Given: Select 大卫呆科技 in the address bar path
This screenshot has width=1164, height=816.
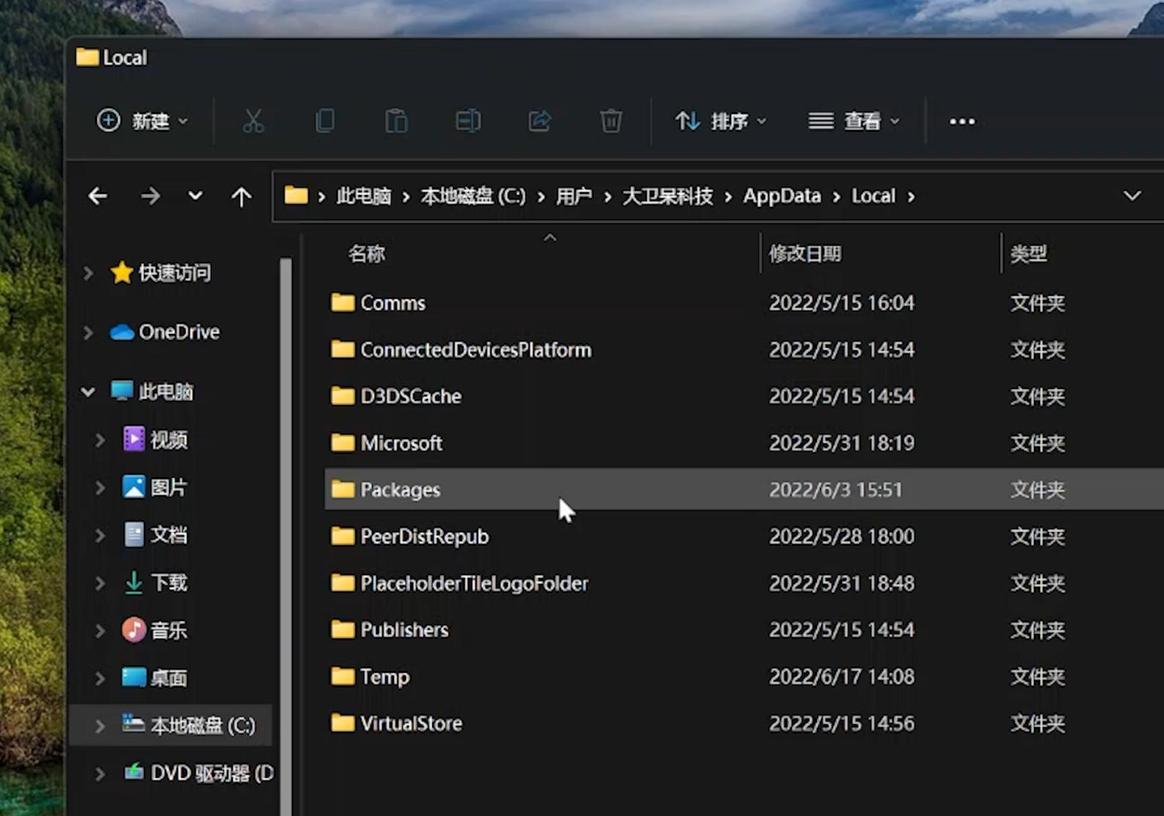Looking at the screenshot, I should point(667,197).
